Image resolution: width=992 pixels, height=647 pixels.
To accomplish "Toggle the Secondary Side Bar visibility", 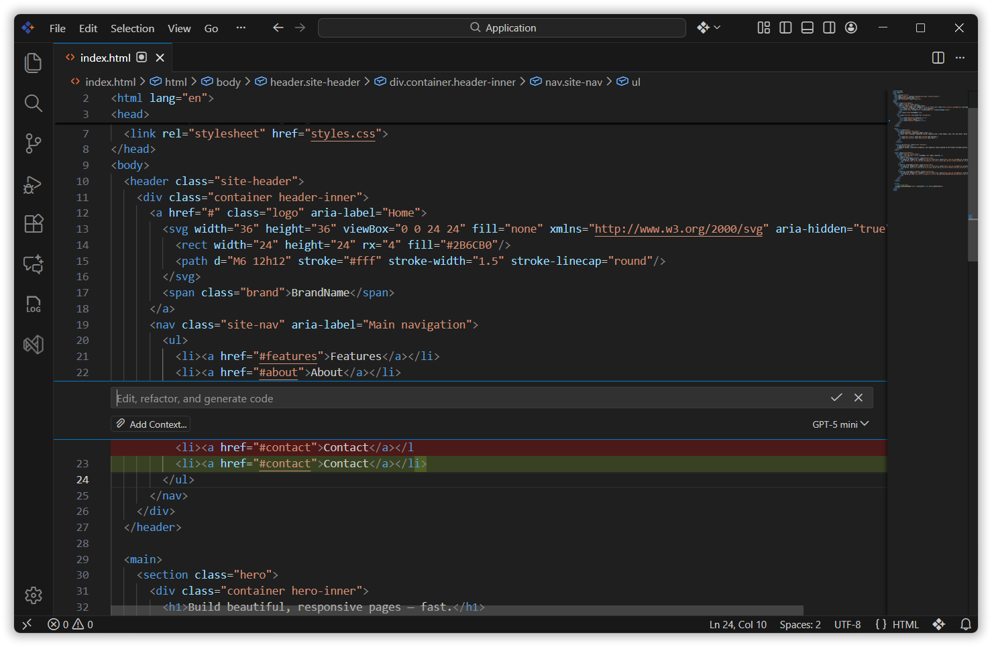I will (x=829, y=27).
